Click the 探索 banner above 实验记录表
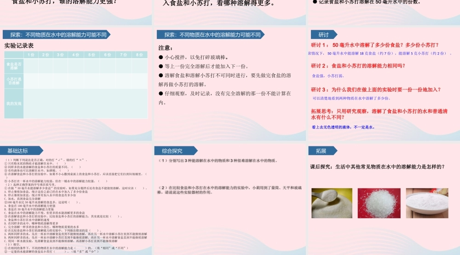 click(56, 35)
